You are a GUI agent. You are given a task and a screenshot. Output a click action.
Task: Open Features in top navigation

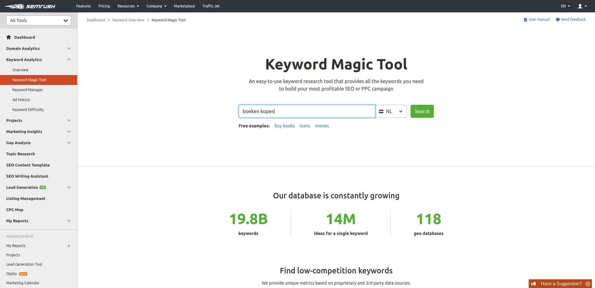(84, 6)
